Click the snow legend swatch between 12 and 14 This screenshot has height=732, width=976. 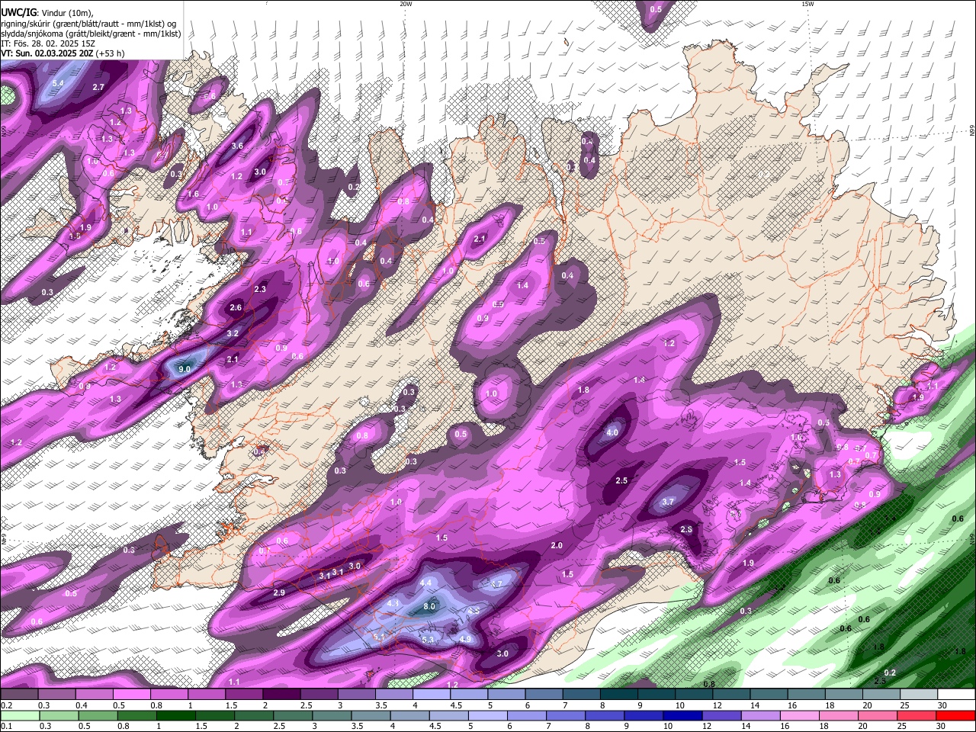pyautogui.click(x=730, y=695)
